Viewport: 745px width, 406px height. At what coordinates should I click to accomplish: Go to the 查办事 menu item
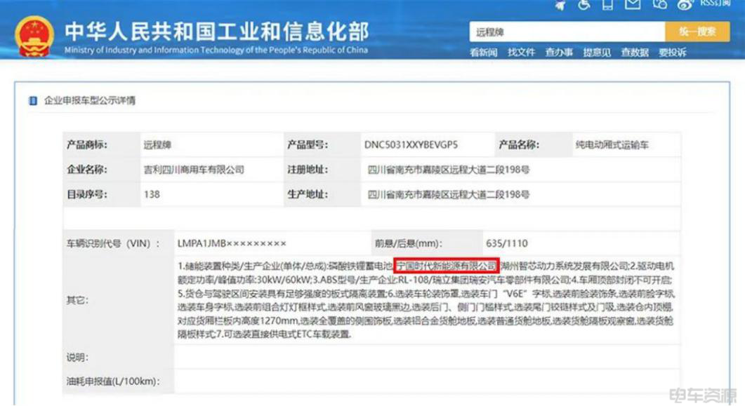(x=559, y=53)
